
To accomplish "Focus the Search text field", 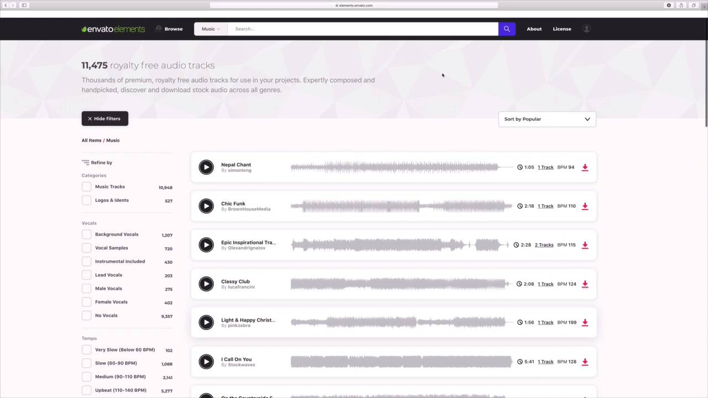I will point(363,29).
